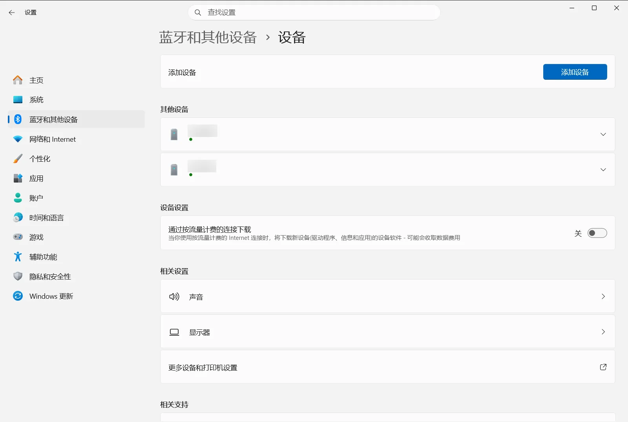This screenshot has height=422, width=628.
Task: Click the speaker icon next to 声音
Action: point(174,296)
